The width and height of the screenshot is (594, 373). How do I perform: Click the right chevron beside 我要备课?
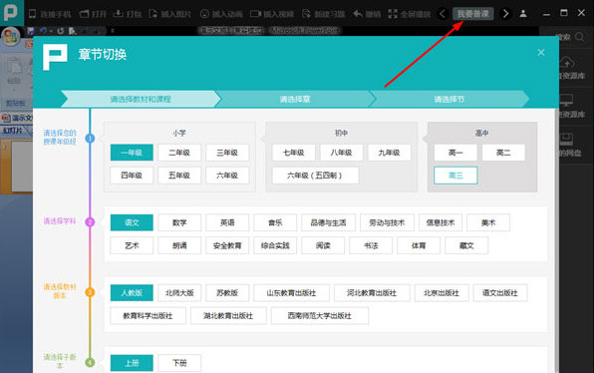505,14
